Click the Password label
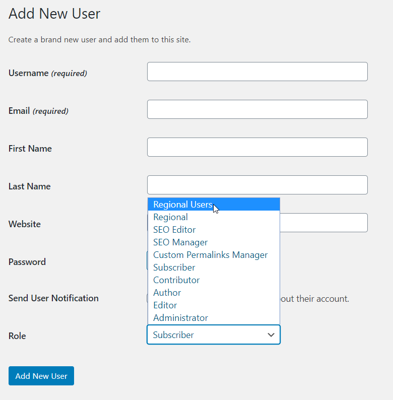This screenshot has width=393, height=400. point(27,262)
